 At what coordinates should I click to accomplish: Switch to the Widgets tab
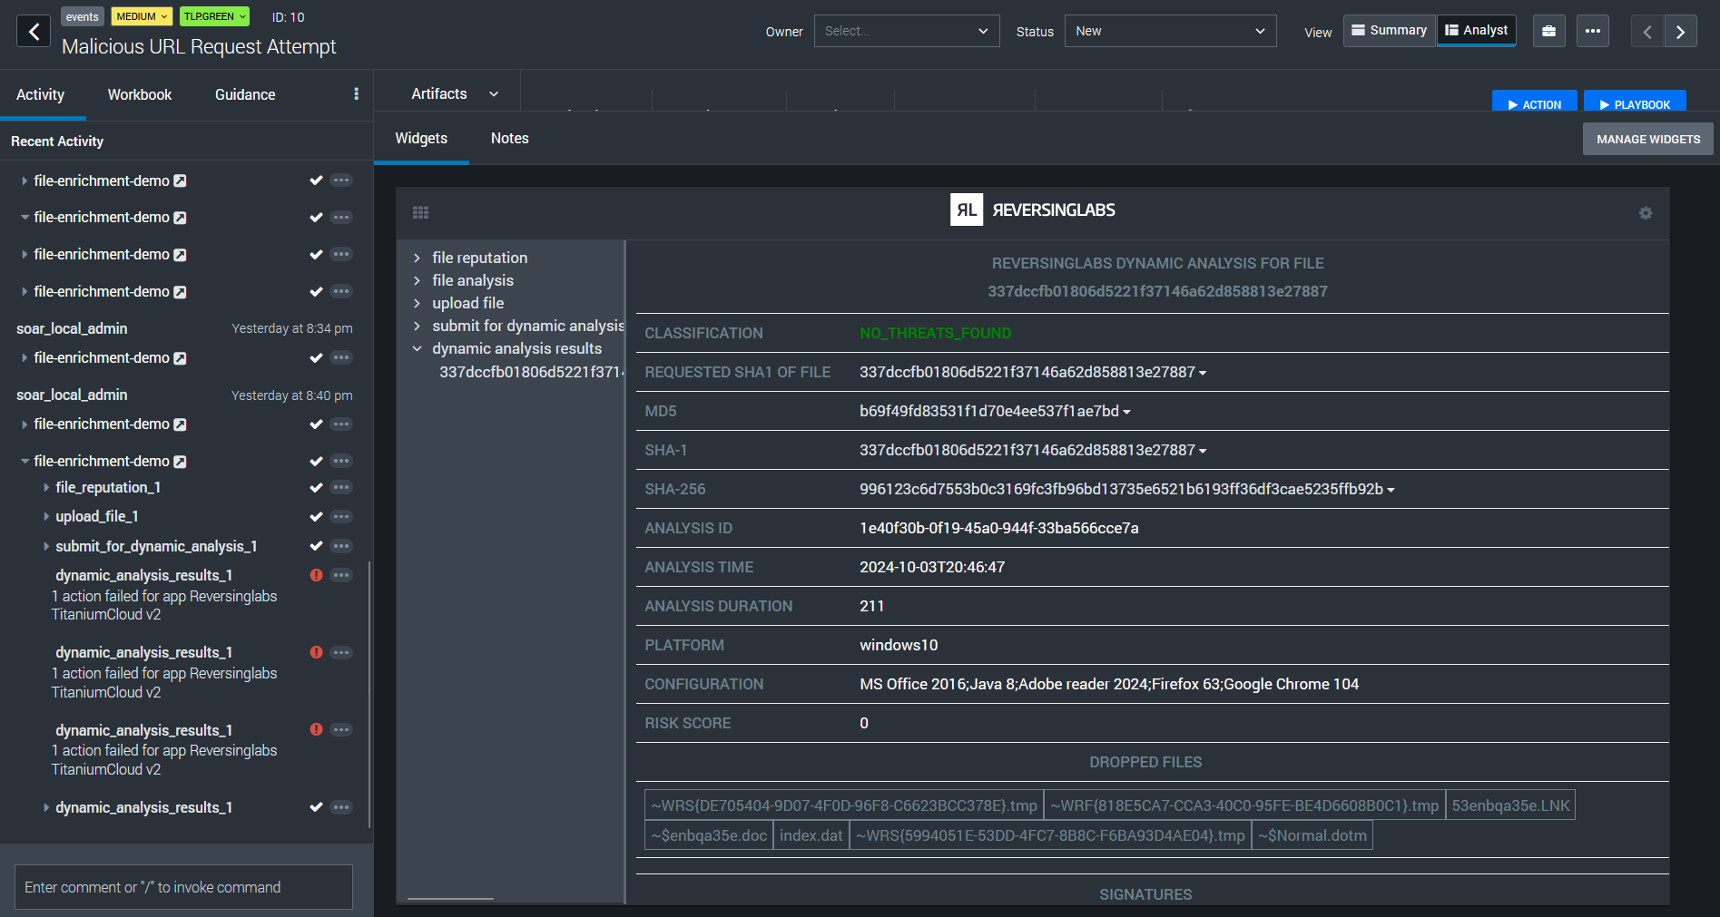[x=421, y=139]
